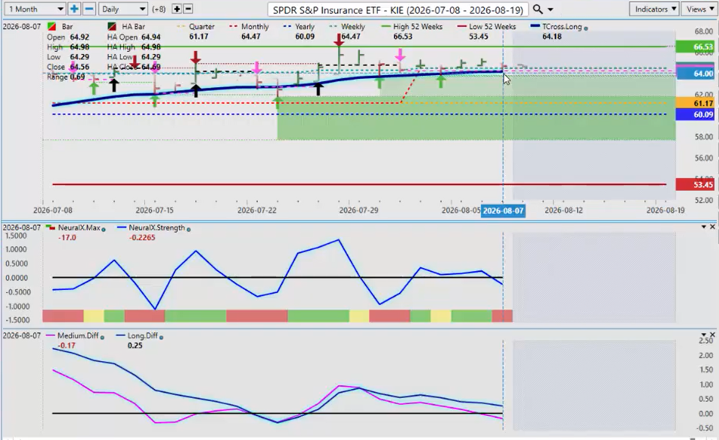Click the Low 52 Weeks value 53.45
This screenshot has width=719, height=440.
pos(479,37)
